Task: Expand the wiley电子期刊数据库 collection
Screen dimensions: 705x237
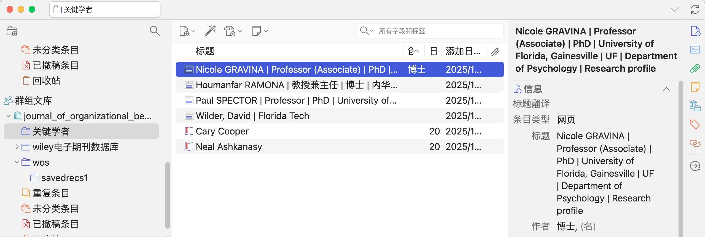Action: [x=17, y=147]
